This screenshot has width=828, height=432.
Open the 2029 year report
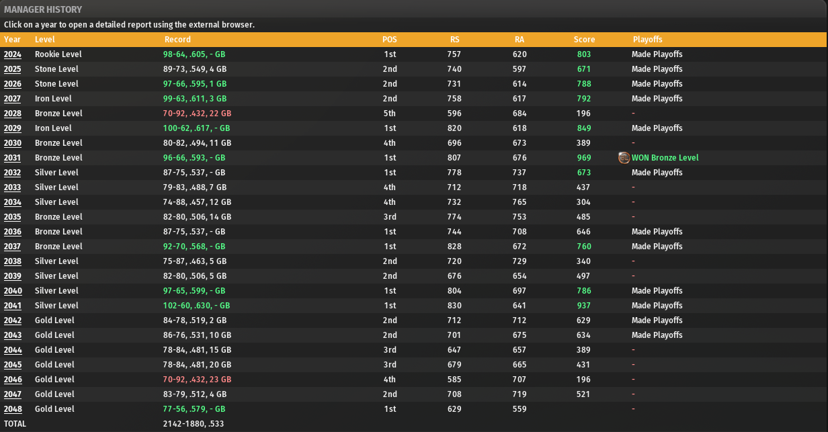[12, 128]
